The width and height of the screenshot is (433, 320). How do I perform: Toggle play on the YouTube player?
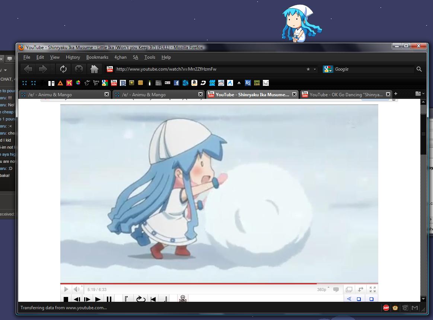pyautogui.click(x=66, y=289)
